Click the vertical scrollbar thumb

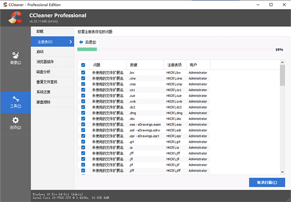tap(282, 75)
